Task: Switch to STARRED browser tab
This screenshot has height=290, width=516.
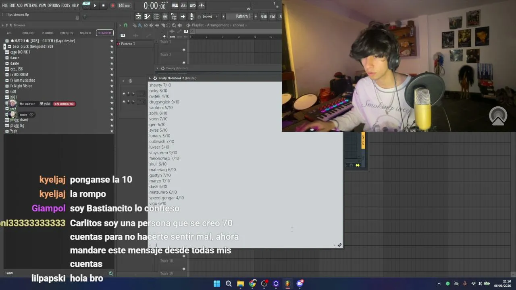Action: tap(104, 33)
